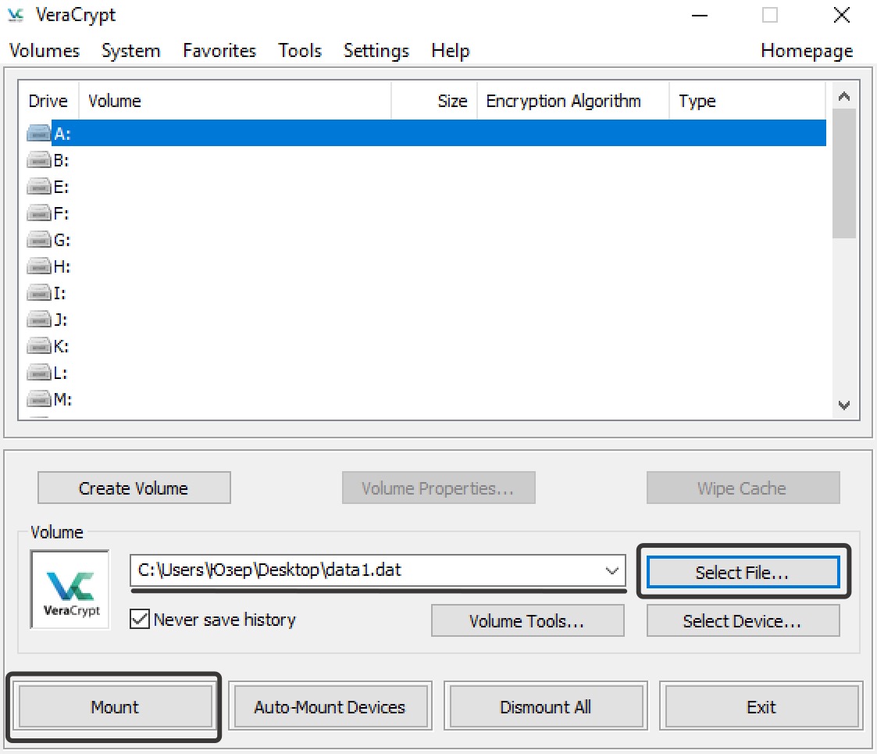Select the "I:" drive label
Image resolution: width=877 pixels, height=754 pixels.
point(59,293)
